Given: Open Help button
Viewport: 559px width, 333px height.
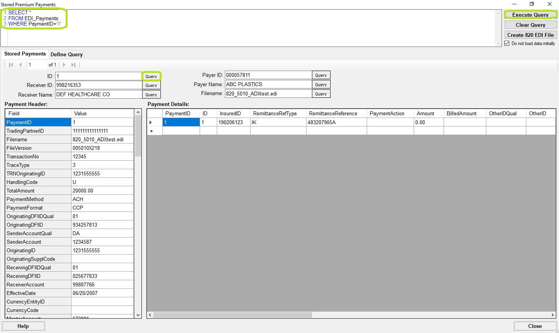Looking at the screenshot, I should click(23, 326).
